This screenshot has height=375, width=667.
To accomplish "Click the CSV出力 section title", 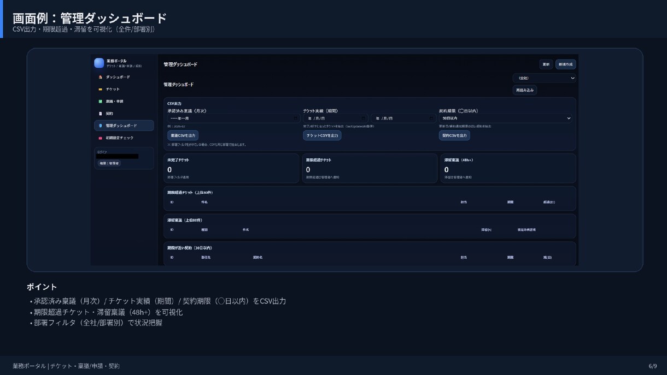I will 174,104.
